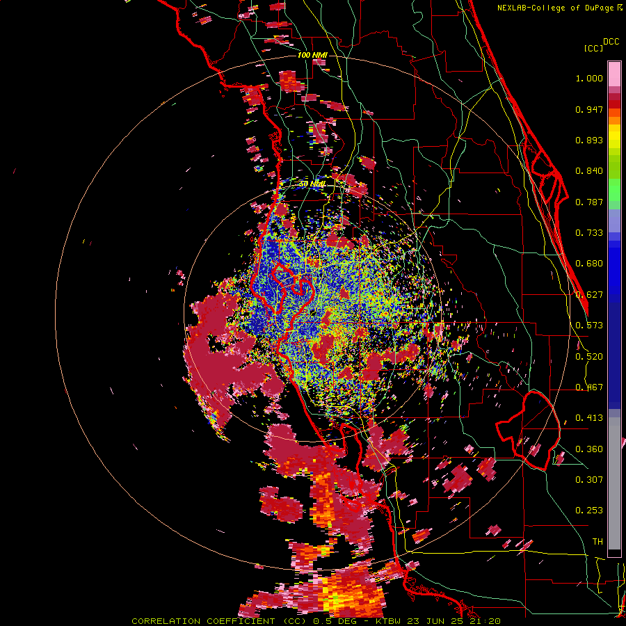Click the 1.000 legend value

(589, 79)
